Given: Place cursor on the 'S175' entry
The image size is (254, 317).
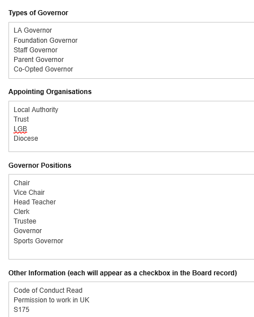Looking at the screenshot, I should click(x=21, y=310).
